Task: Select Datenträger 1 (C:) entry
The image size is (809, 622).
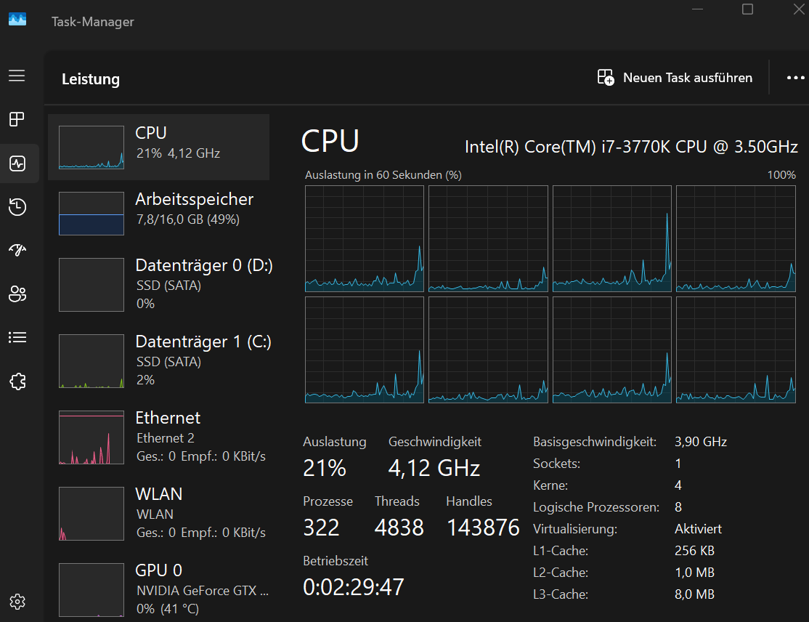Action: (x=159, y=361)
